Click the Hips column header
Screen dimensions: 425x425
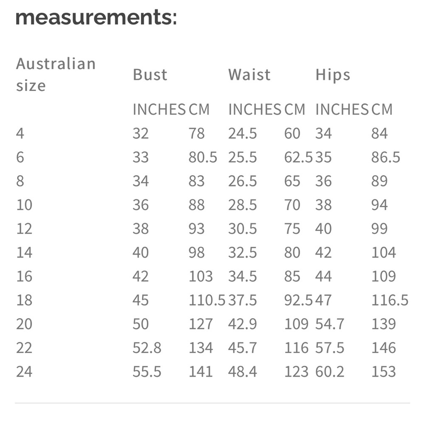333,75
